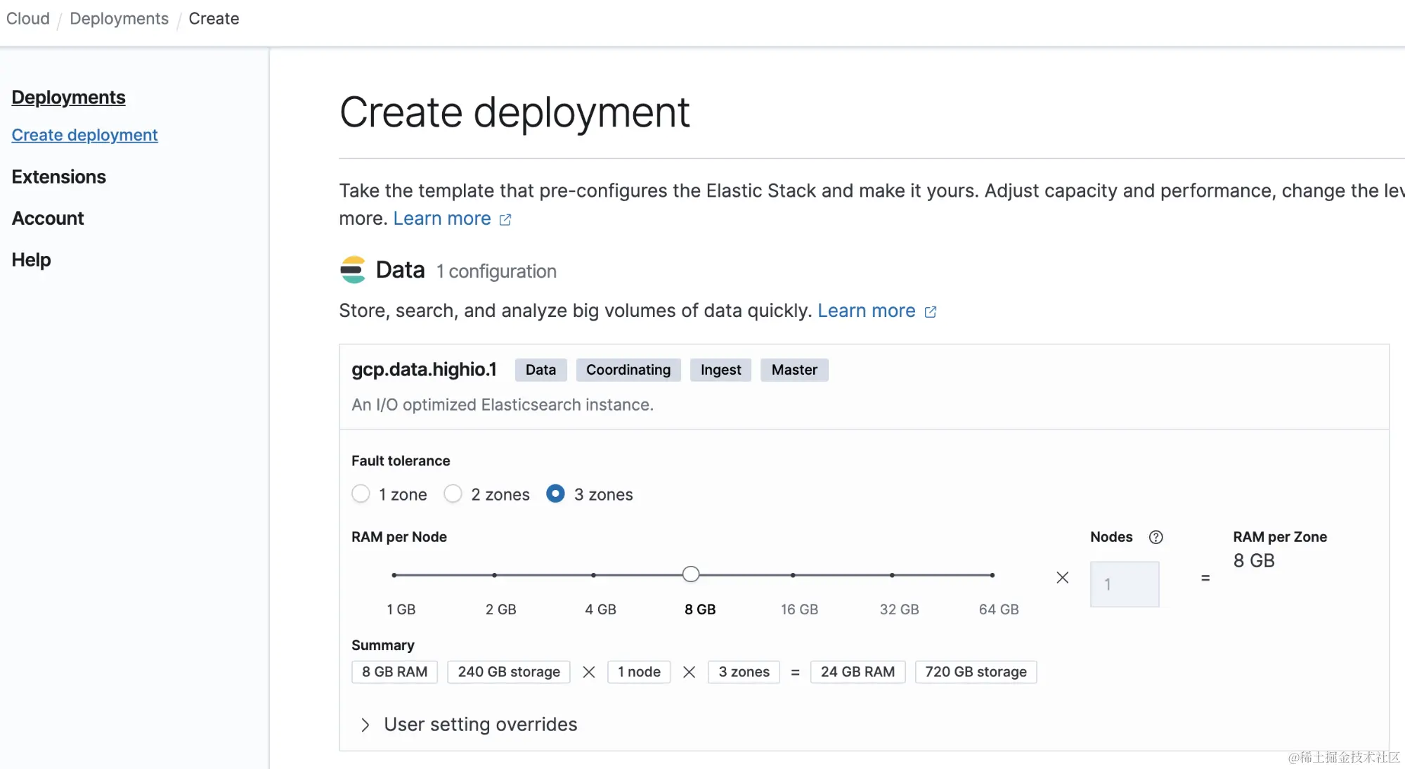Click the multiply icon beside Nodes field
This screenshot has width=1405, height=769.
[x=1062, y=578]
